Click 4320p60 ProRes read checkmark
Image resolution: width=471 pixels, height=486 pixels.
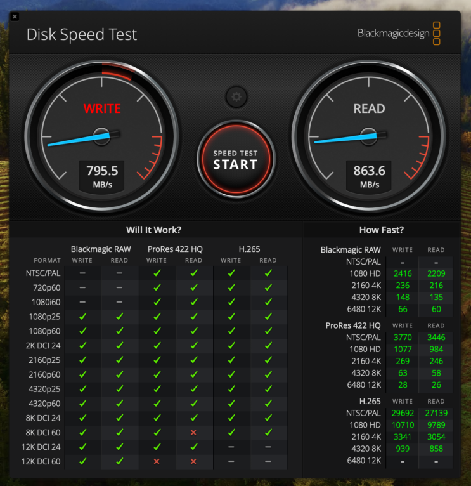coord(194,404)
